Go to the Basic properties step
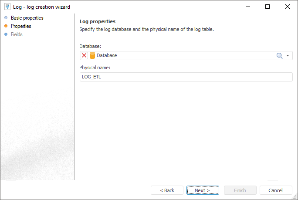The image size is (298, 200). (x=27, y=18)
